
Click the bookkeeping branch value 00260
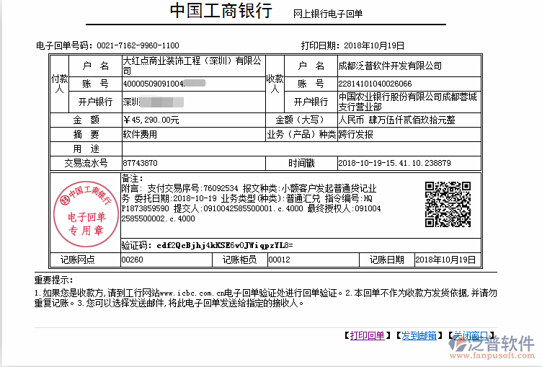click(132, 260)
